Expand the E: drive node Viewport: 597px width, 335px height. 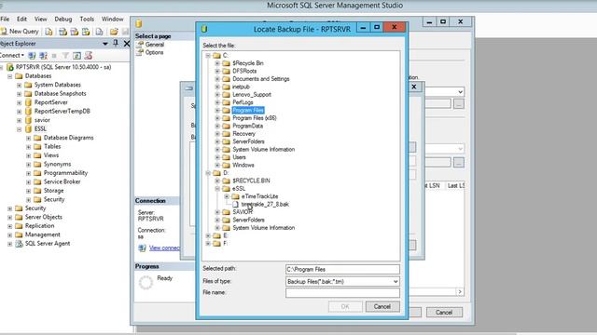click(208, 235)
